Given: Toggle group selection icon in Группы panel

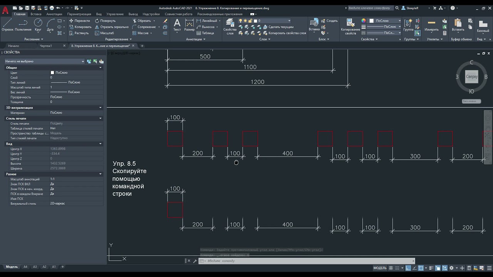Looking at the screenshot, I should 418,33.
